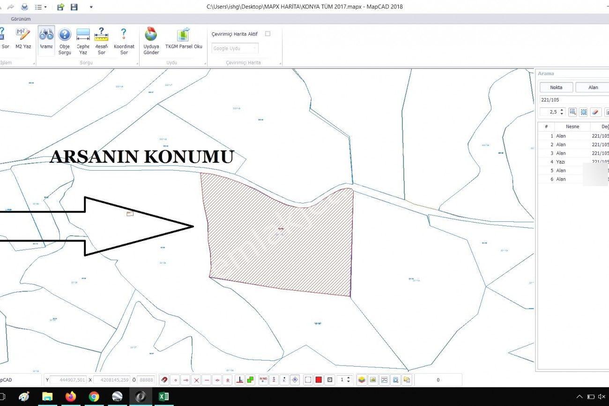Viewport: 609px width, 406px height.
Task: Open Excel from the taskbar
Action: coord(163,397)
